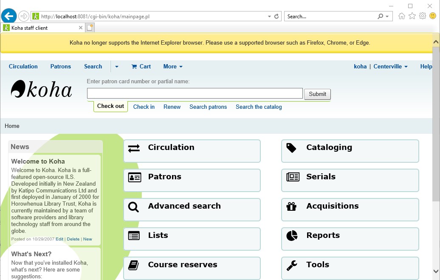Select the Search the catalog tab

click(x=259, y=107)
